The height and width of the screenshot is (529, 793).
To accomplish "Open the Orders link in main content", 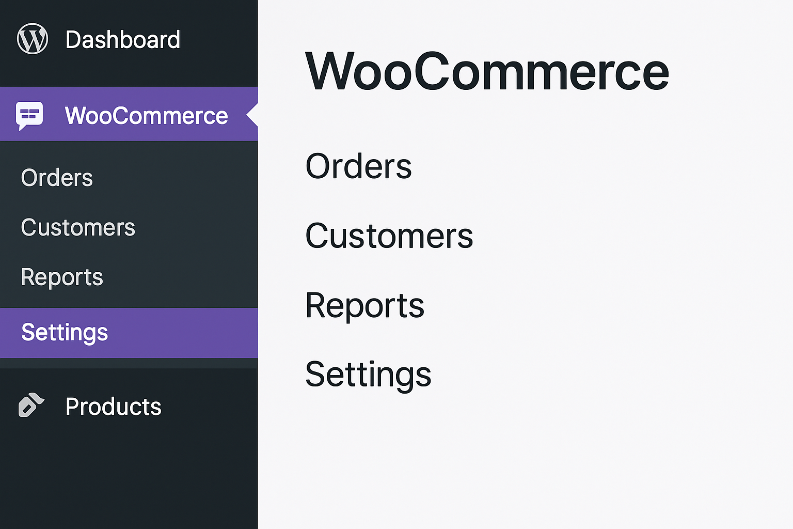I will pyautogui.click(x=358, y=166).
